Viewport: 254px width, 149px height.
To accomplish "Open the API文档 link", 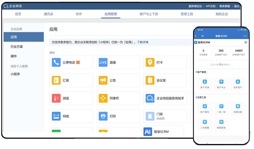I will click(211, 6).
